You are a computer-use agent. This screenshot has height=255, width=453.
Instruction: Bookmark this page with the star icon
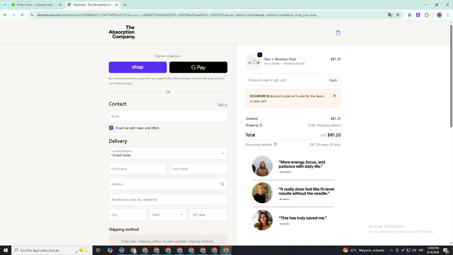(x=398, y=15)
